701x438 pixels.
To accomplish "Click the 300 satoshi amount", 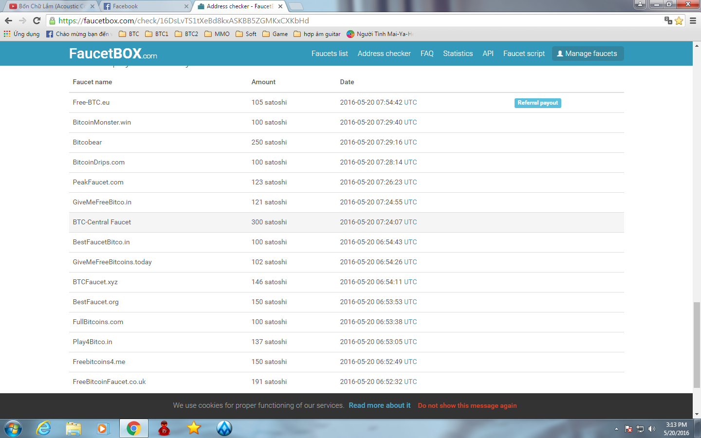I will [269, 222].
